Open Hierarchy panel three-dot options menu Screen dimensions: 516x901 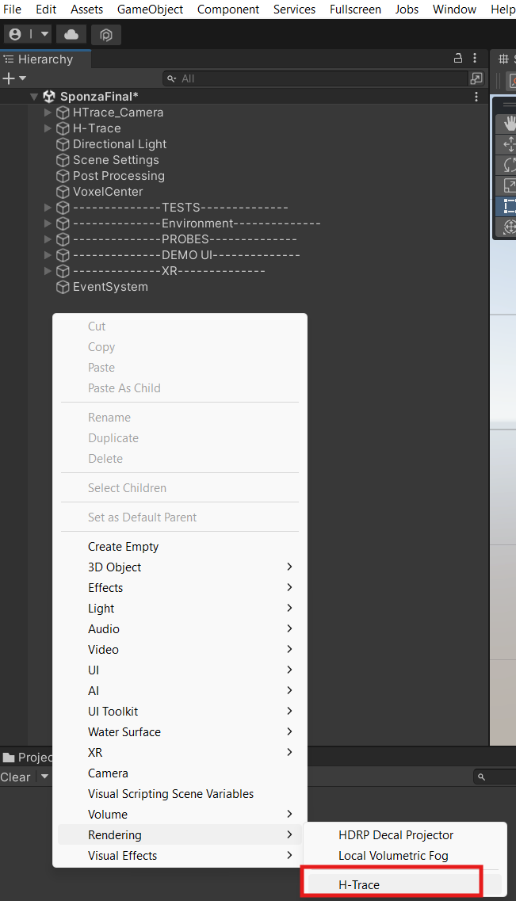point(476,59)
